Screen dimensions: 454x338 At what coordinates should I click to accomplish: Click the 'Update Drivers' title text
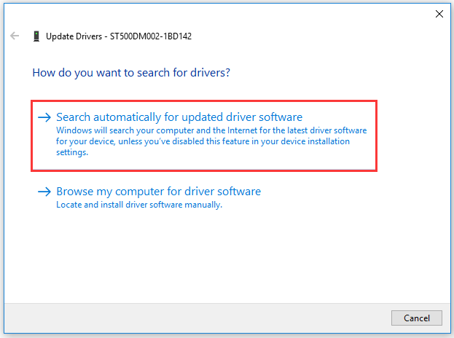point(74,36)
